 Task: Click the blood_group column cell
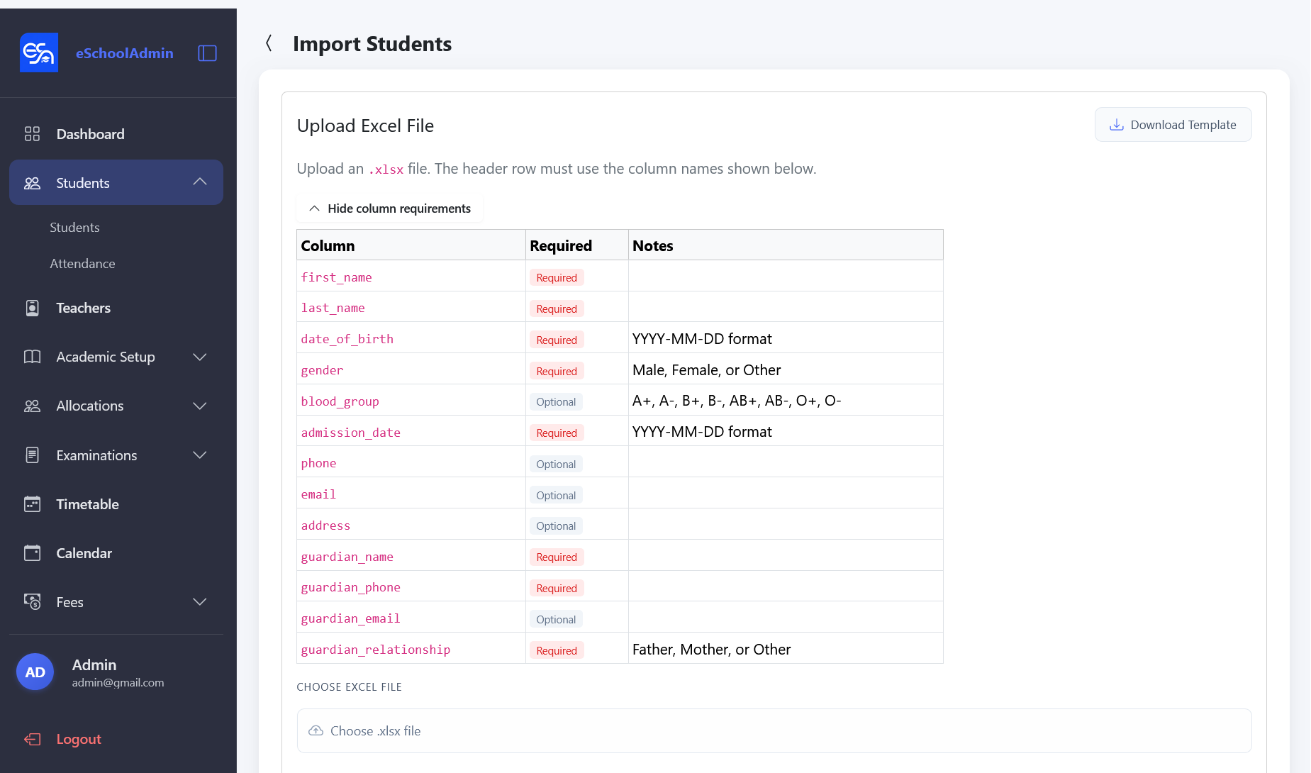coord(411,401)
